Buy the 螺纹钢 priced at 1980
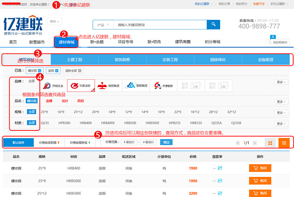The height and width of the screenshot is (197, 294). [x=260, y=168]
